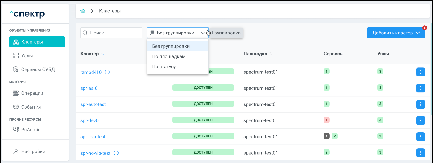The image size is (433, 164).
Task: Open the spr-autotest cluster link
Action: click(x=93, y=104)
